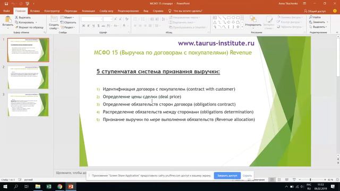Open the font name combo box
340x191 pixels.
tap(92, 19)
